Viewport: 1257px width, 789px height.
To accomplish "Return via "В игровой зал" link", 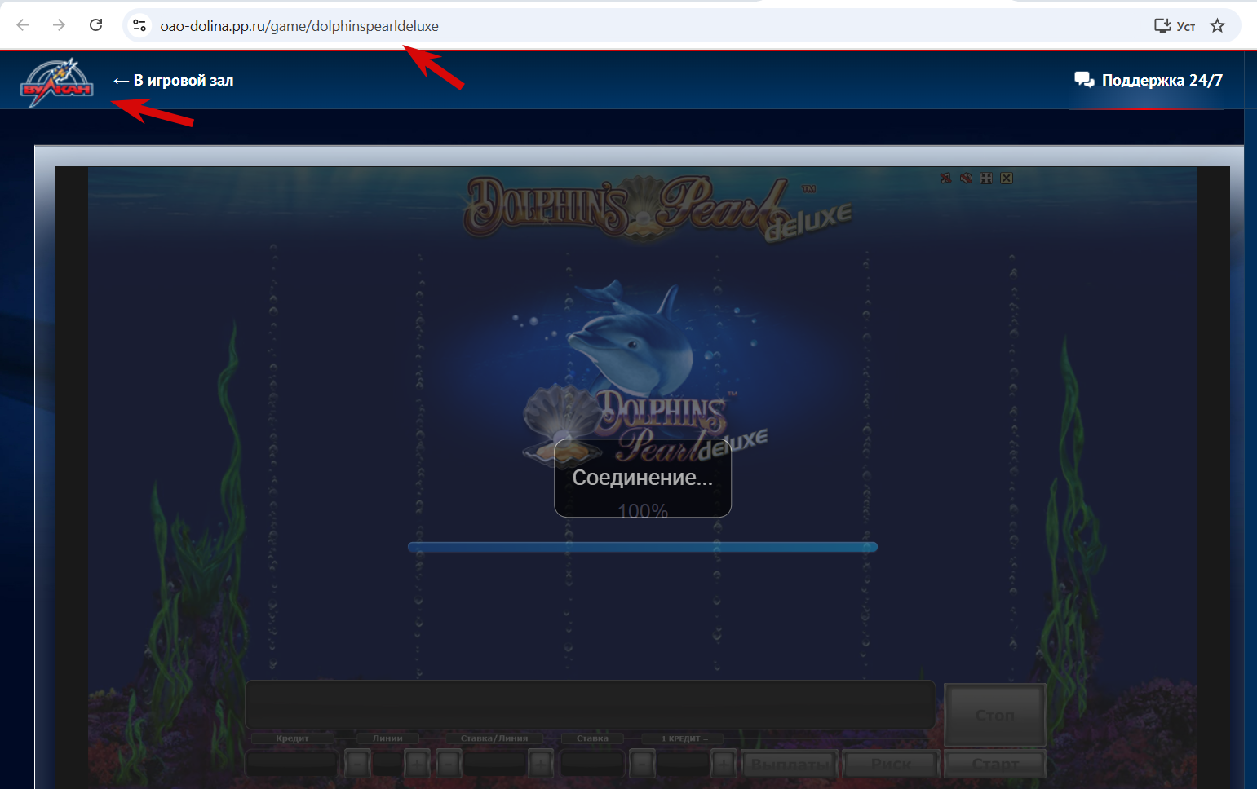I will (173, 81).
